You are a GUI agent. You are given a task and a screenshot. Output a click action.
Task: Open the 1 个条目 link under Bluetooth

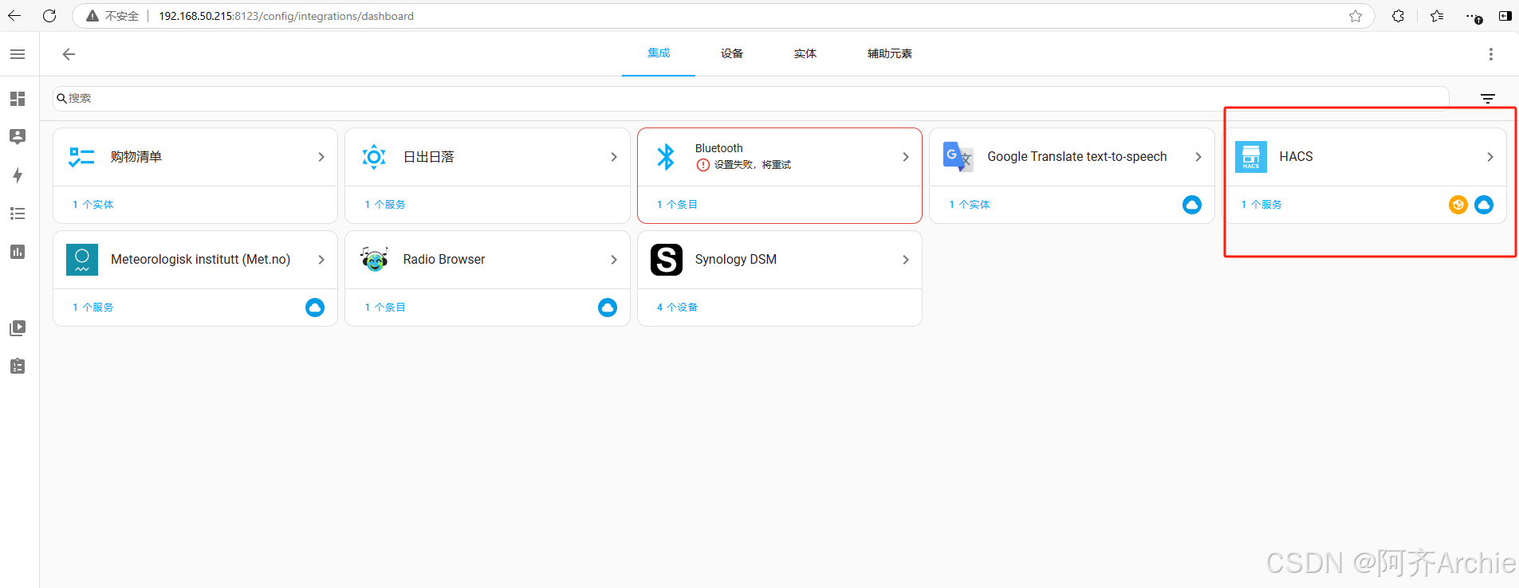point(677,205)
